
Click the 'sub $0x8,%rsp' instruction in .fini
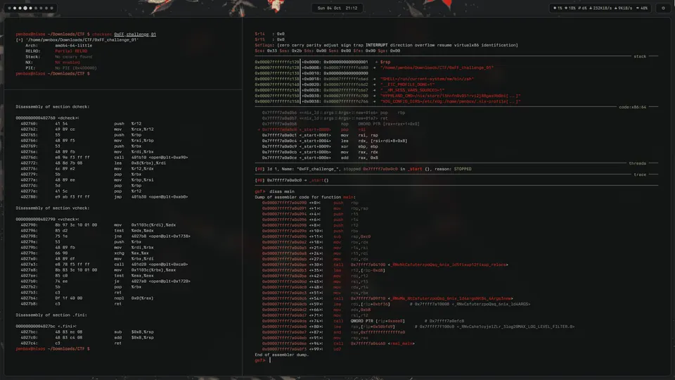coord(134,331)
